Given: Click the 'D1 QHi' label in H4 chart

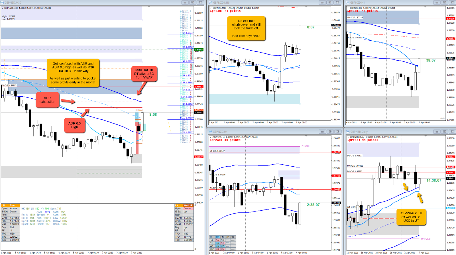Looking at the screenshot, I should pos(306,146).
